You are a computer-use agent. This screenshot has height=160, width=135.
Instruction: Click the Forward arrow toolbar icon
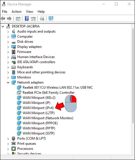coord(9,19)
